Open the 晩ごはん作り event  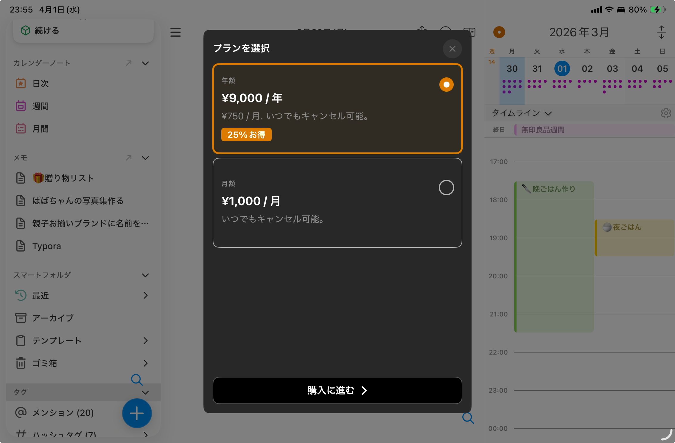tap(554, 257)
